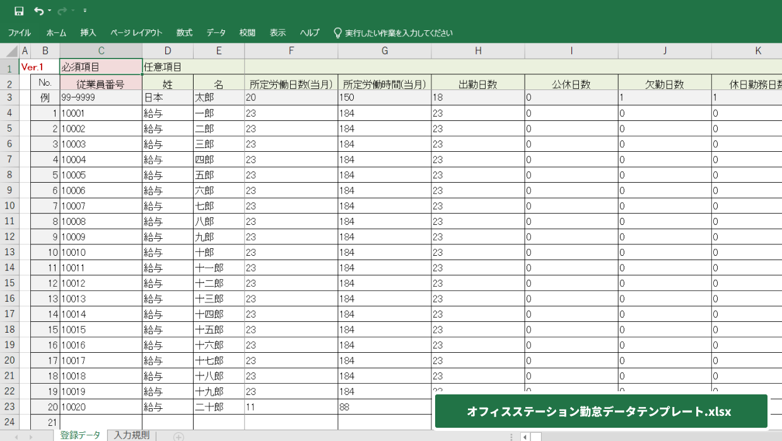Click the name cell 二十郎
782x441 pixels.
219,407
